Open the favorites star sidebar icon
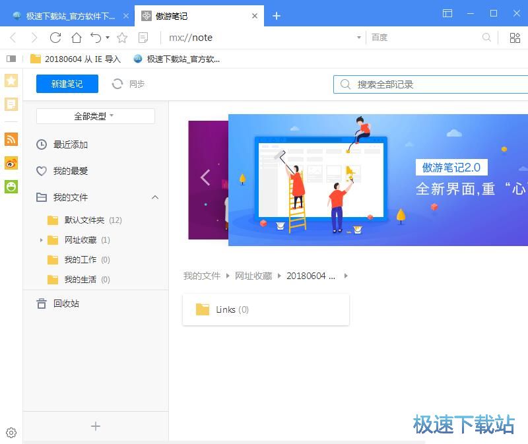Image resolution: width=528 pixels, height=444 pixels. click(11, 80)
